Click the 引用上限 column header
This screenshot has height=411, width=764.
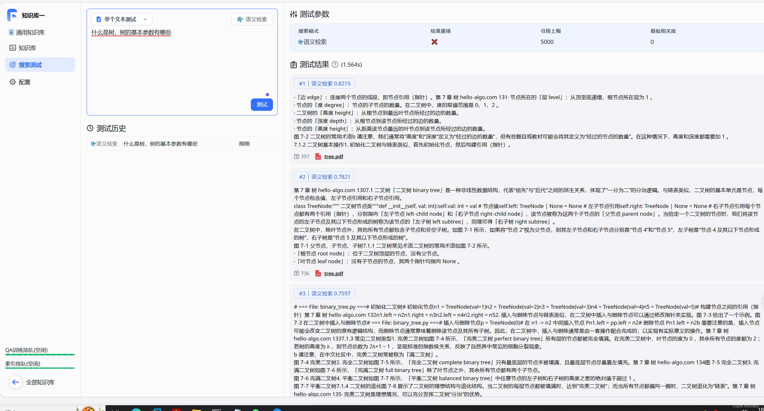(550, 31)
